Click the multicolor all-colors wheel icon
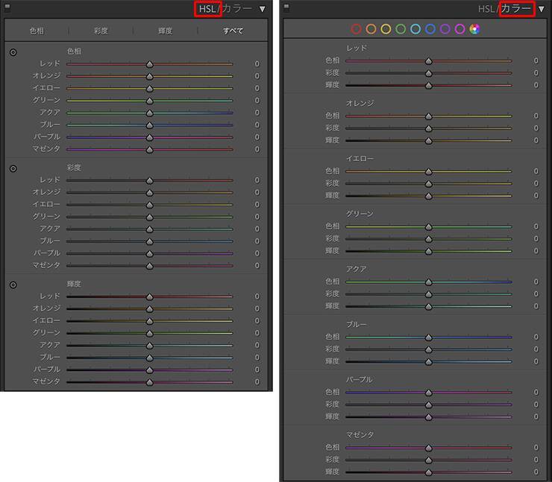 (475, 29)
